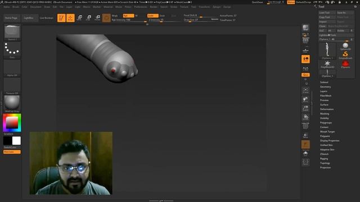
Task: Click the orange Dynamic icon in right shelf
Action: click(305, 145)
